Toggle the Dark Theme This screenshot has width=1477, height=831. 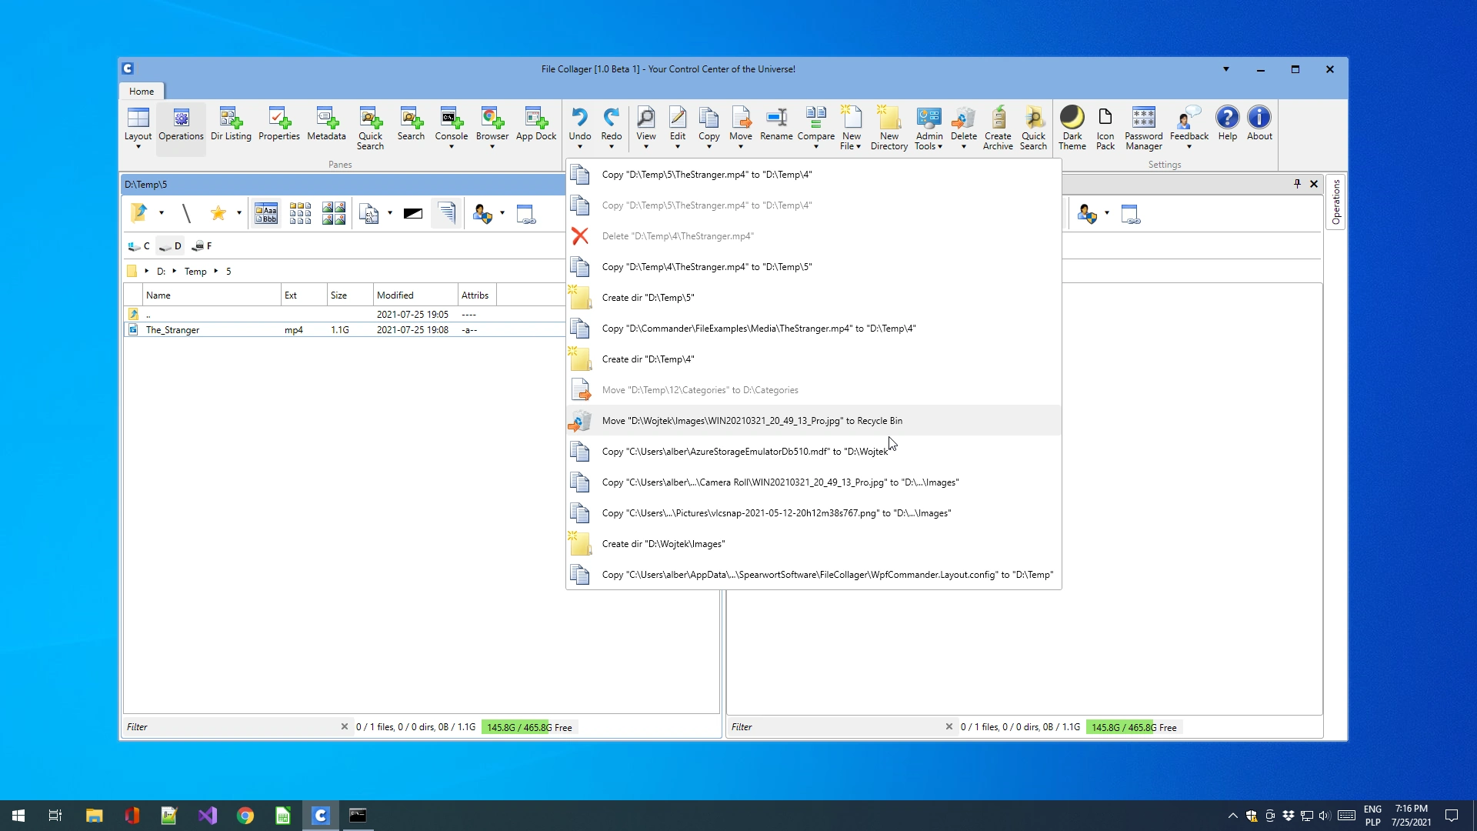point(1072,127)
